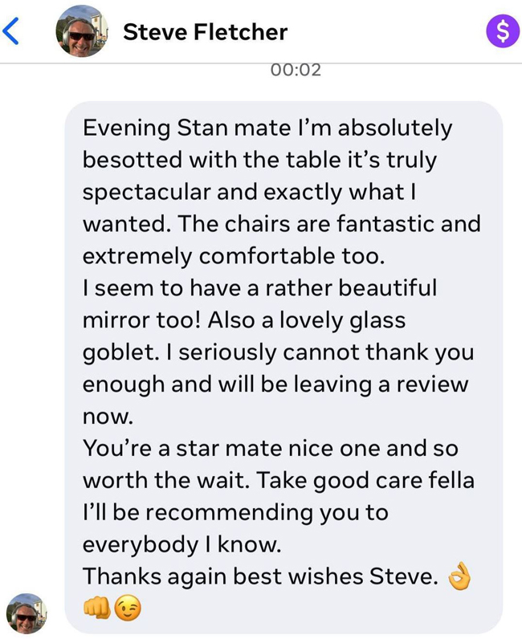Open the dollar payment icon

[x=503, y=32]
